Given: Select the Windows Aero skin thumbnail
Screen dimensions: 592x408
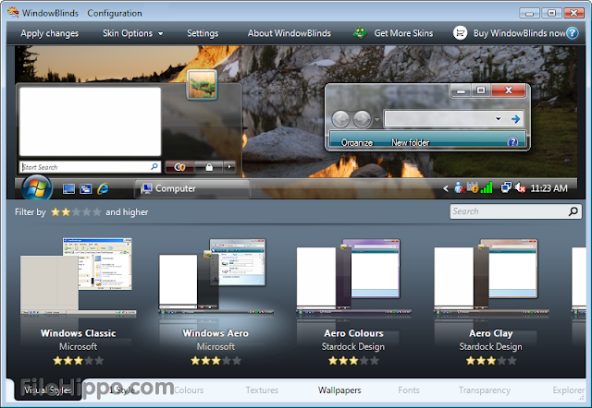Looking at the screenshot, I should click(216, 277).
